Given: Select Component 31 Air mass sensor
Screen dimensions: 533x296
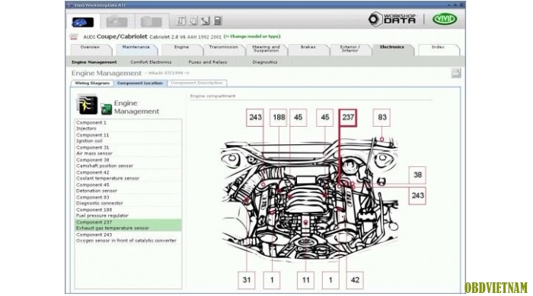Looking at the screenshot, I should [x=128, y=150].
